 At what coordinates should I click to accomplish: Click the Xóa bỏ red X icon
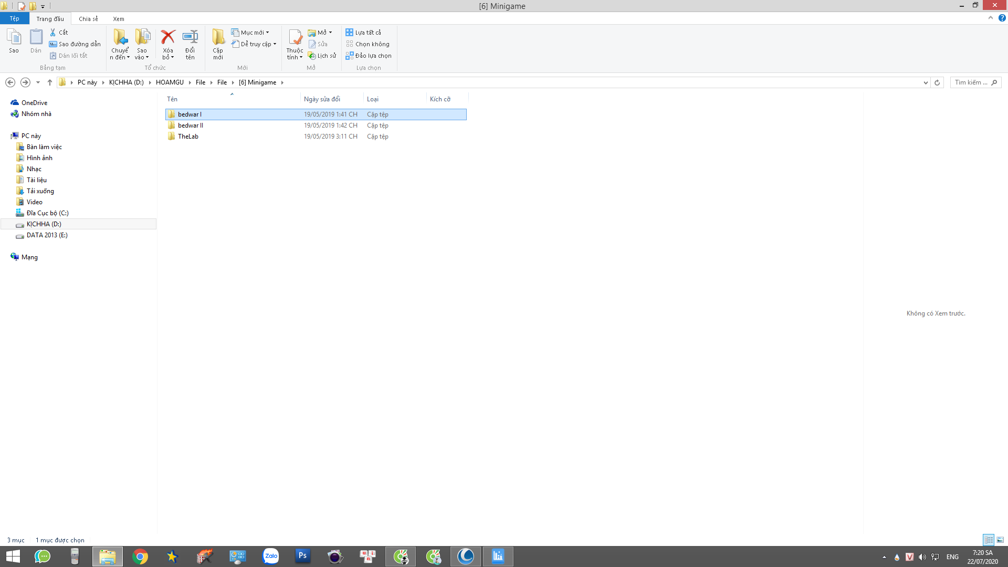click(167, 37)
